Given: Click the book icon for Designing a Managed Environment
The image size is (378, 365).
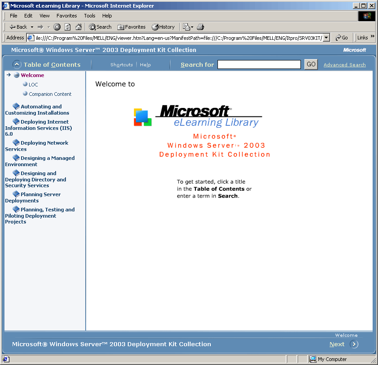Looking at the screenshot, I should 16,158.
